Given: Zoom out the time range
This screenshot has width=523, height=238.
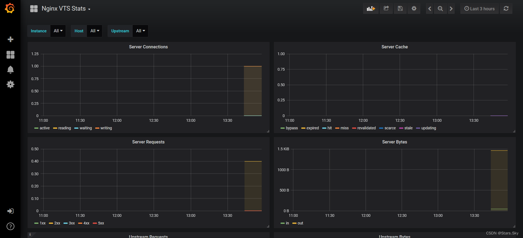Looking at the screenshot, I should [x=440, y=9].
